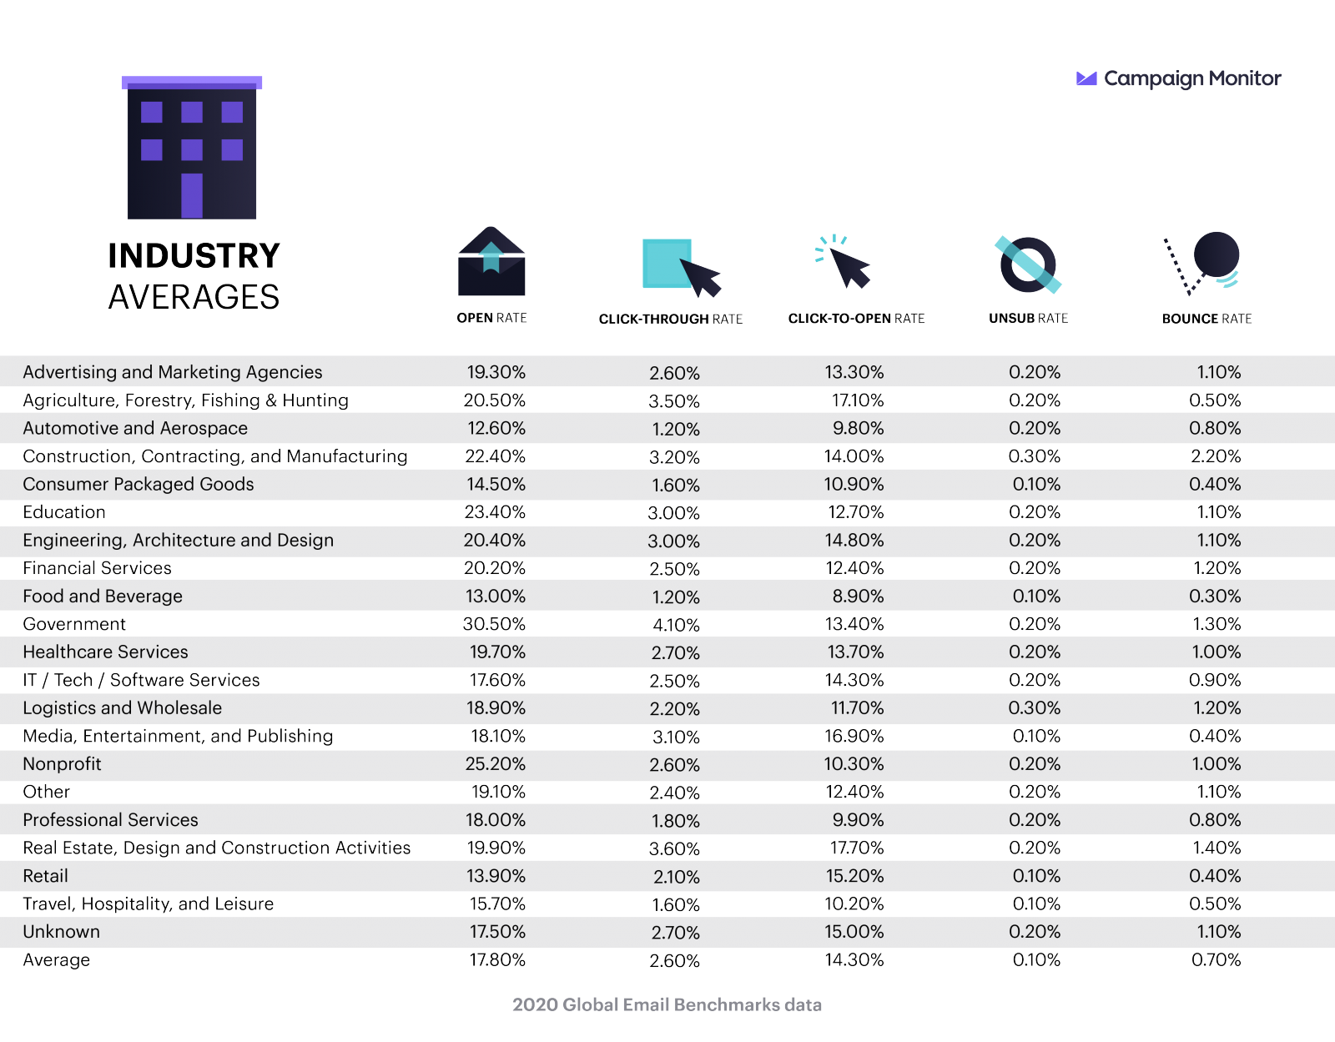
Task: Click Government open rate 30.50%
Action: coord(494,624)
